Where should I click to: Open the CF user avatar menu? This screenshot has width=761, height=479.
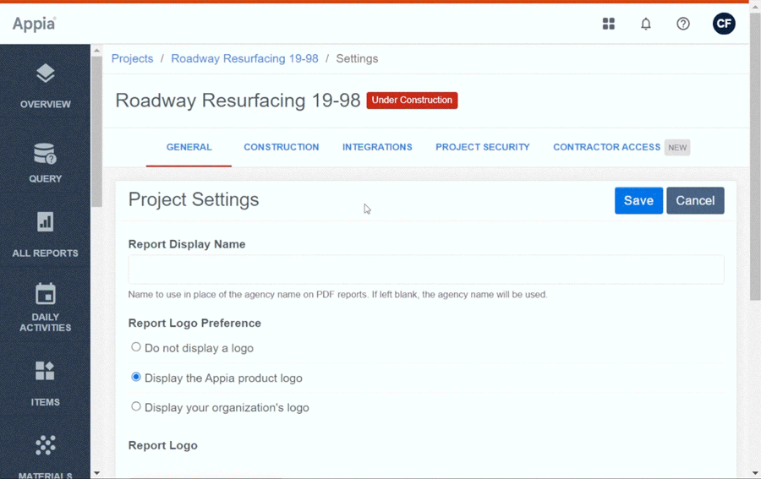tap(724, 24)
